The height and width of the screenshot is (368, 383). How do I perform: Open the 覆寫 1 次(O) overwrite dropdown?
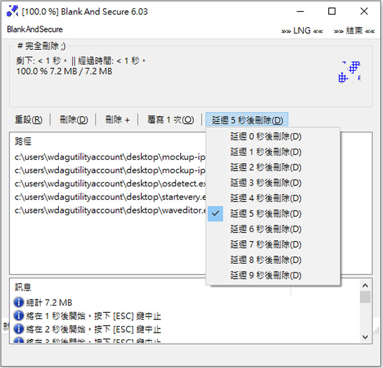170,120
